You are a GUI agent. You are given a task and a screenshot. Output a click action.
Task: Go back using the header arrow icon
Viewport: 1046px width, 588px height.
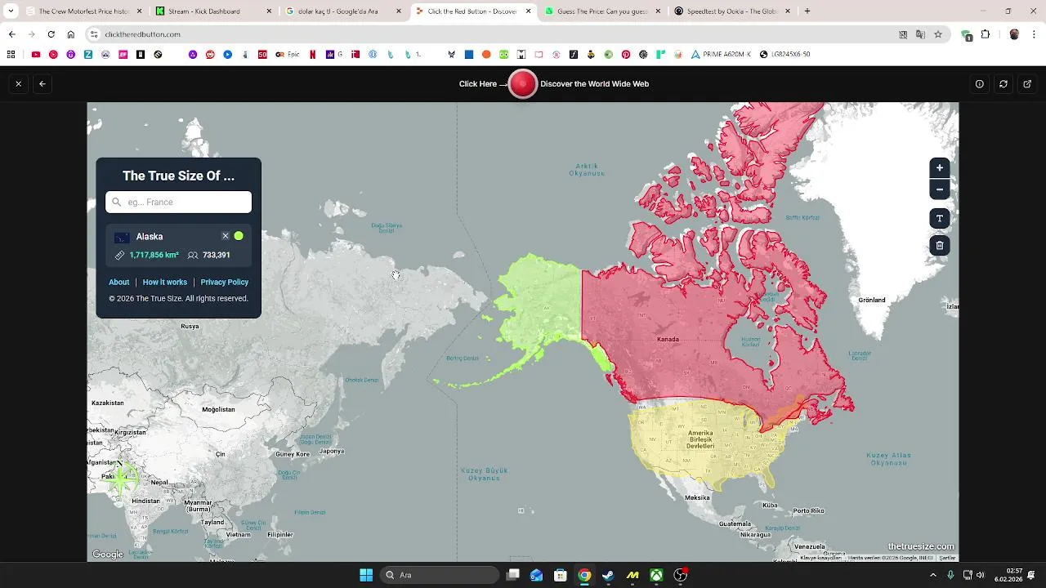42,83
